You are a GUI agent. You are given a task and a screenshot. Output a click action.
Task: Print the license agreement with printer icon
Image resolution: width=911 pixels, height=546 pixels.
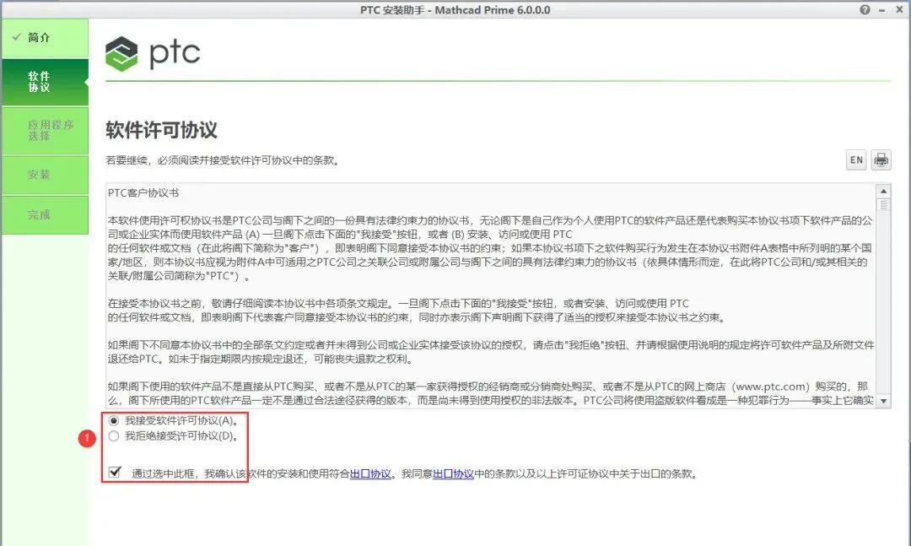881,159
